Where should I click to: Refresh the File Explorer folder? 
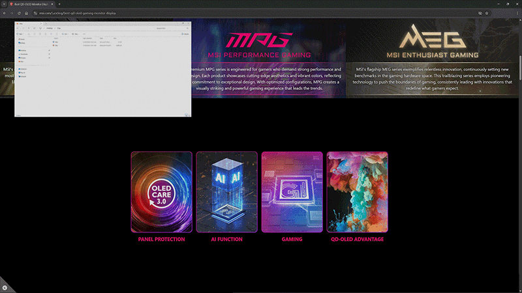pyautogui.click(x=35, y=28)
